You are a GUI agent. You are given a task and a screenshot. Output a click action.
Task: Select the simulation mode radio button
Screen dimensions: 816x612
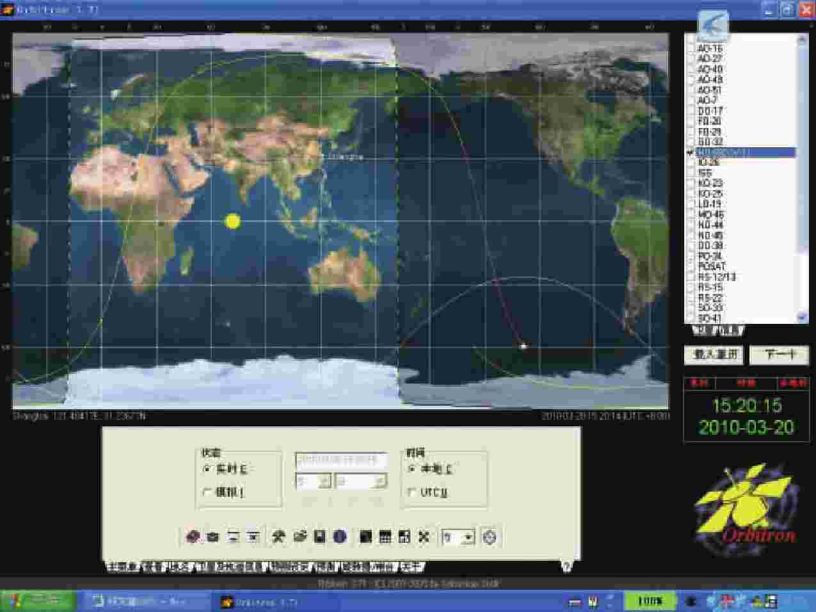click(x=207, y=492)
